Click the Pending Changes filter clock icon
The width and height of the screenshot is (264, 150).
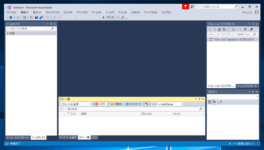(233, 29)
